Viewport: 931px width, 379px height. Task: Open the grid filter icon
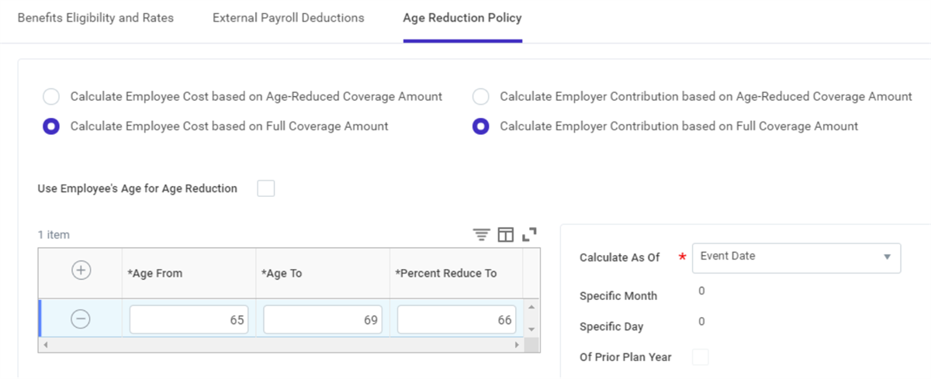[482, 234]
